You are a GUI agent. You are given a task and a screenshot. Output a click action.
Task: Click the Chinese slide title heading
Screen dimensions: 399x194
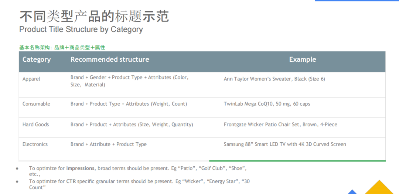point(94,16)
